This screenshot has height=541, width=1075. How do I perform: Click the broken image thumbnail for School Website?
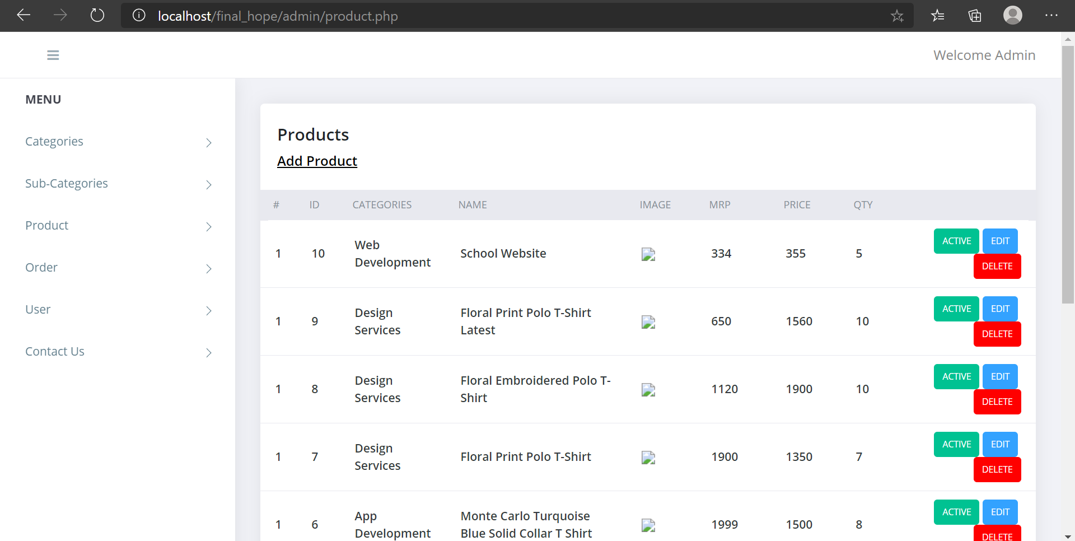[647, 254]
